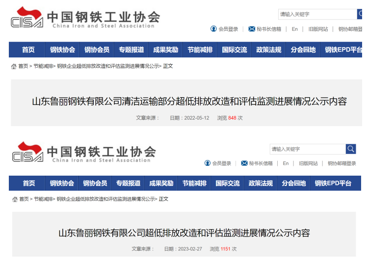
Task: Click 钢协邮箱登录 link in the lower header
Action: click(342, 163)
